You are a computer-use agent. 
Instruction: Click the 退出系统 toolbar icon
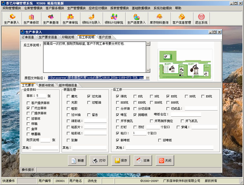(x=201, y=19)
